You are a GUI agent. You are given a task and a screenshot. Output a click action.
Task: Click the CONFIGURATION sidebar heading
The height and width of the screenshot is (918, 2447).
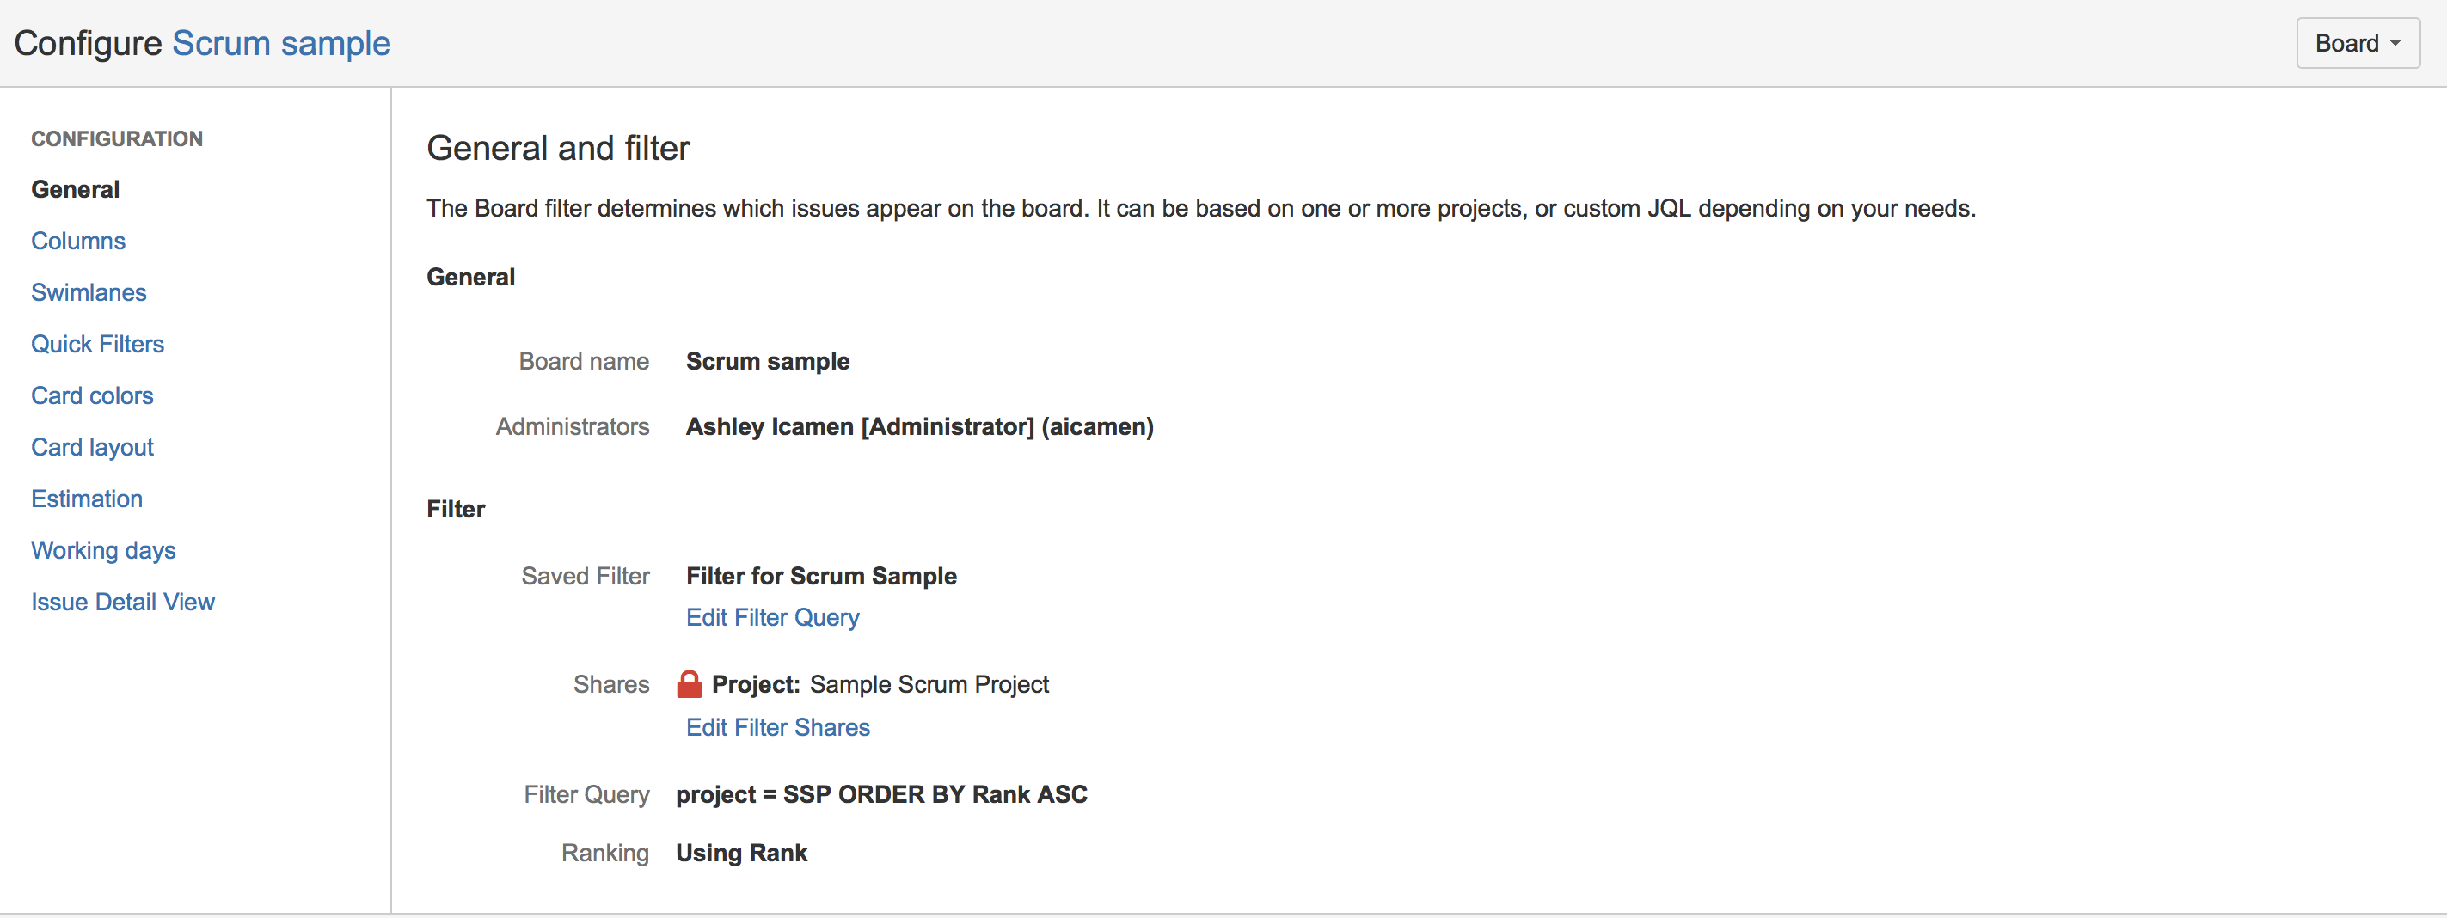[x=117, y=138]
